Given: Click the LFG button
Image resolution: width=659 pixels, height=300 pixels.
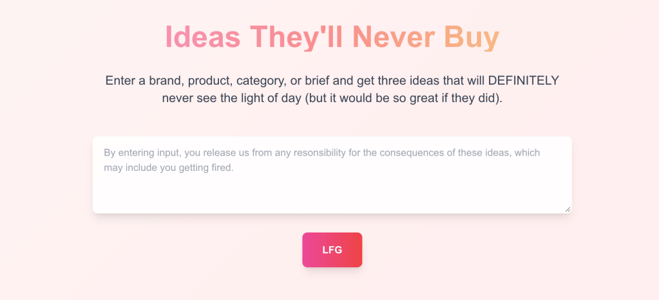Looking at the screenshot, I should (332, 250).
